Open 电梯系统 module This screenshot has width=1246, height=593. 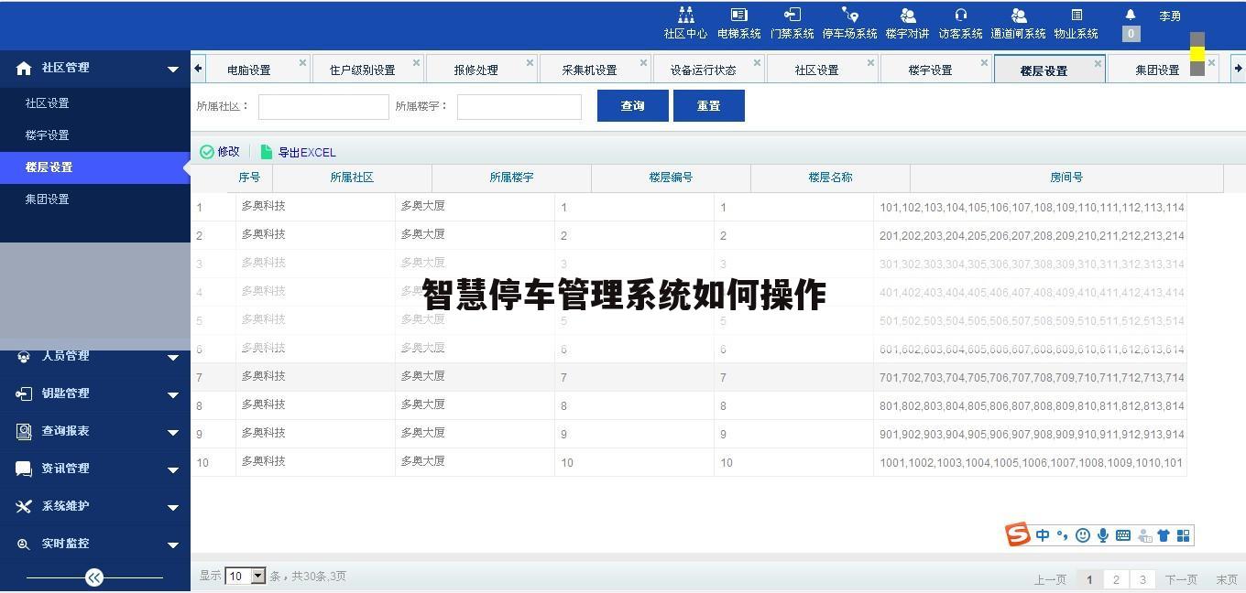tap(738, 24)
